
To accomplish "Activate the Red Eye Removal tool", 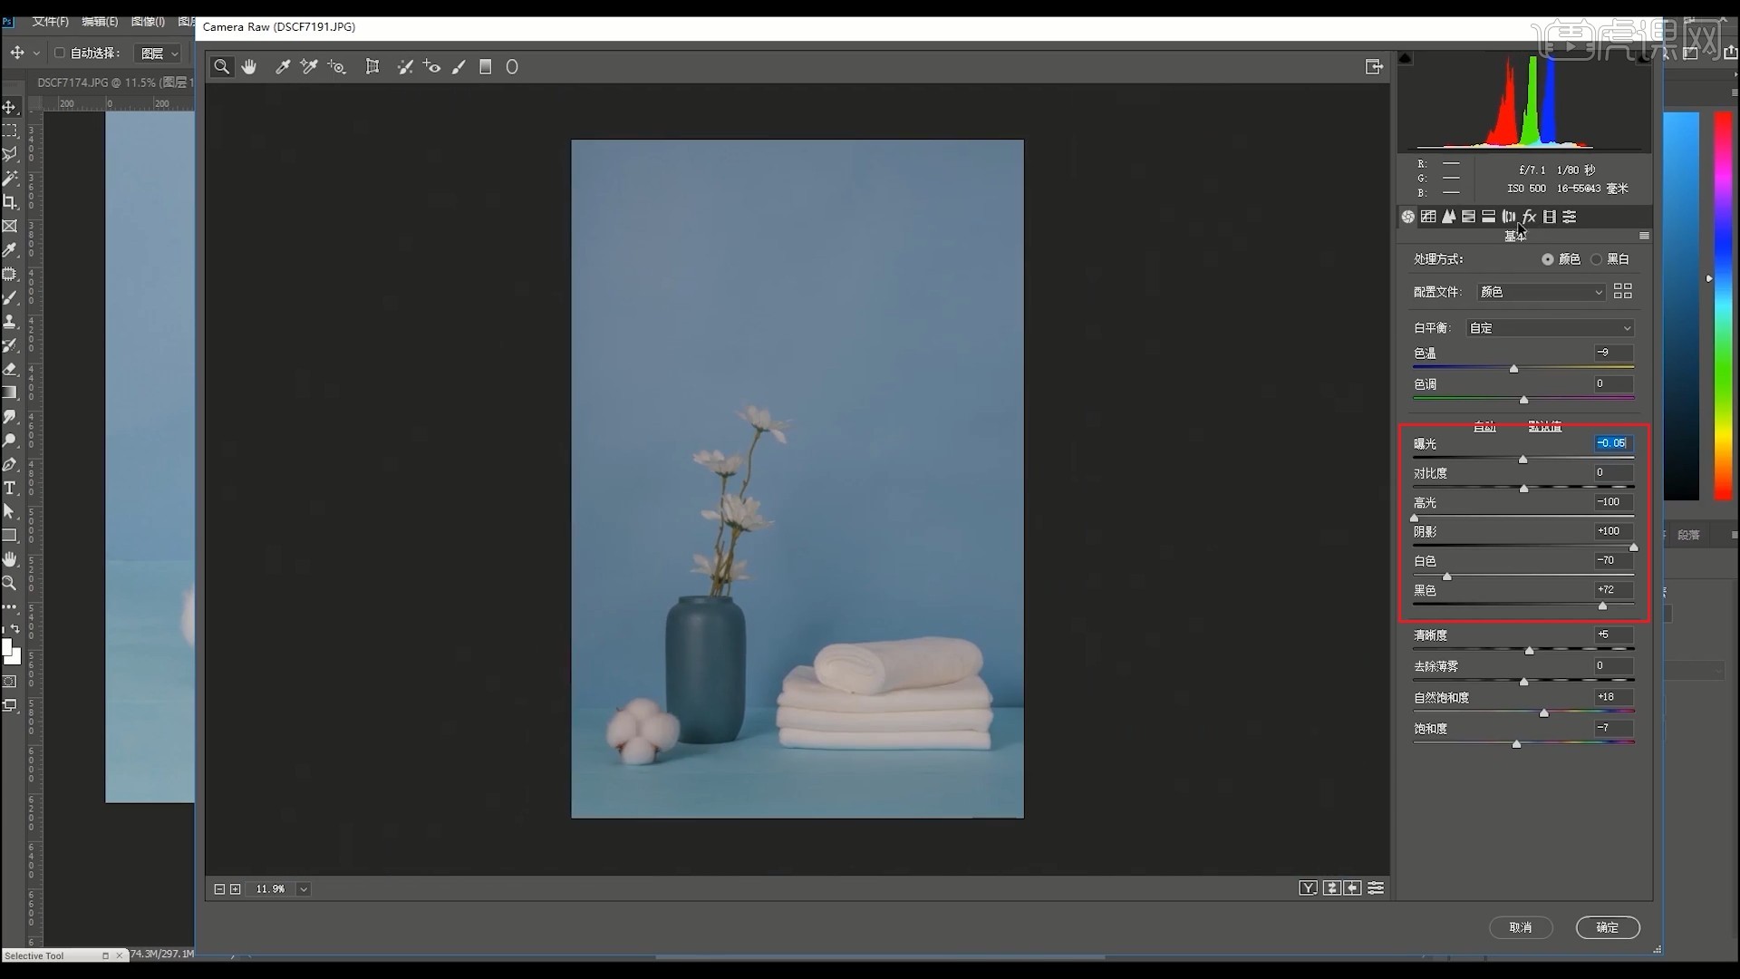I will pos(432,67).
